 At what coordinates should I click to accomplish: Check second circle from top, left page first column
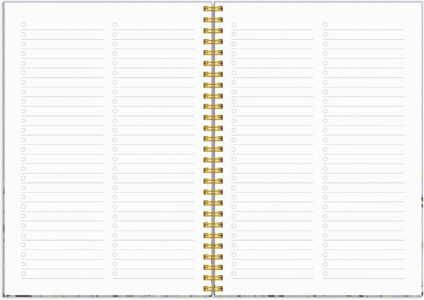coord(23,34)
